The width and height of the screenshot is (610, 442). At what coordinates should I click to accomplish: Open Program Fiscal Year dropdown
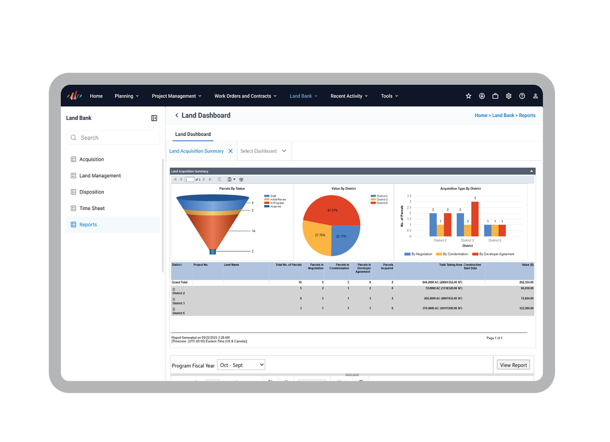pyautogui.click(x=241, y=365)
